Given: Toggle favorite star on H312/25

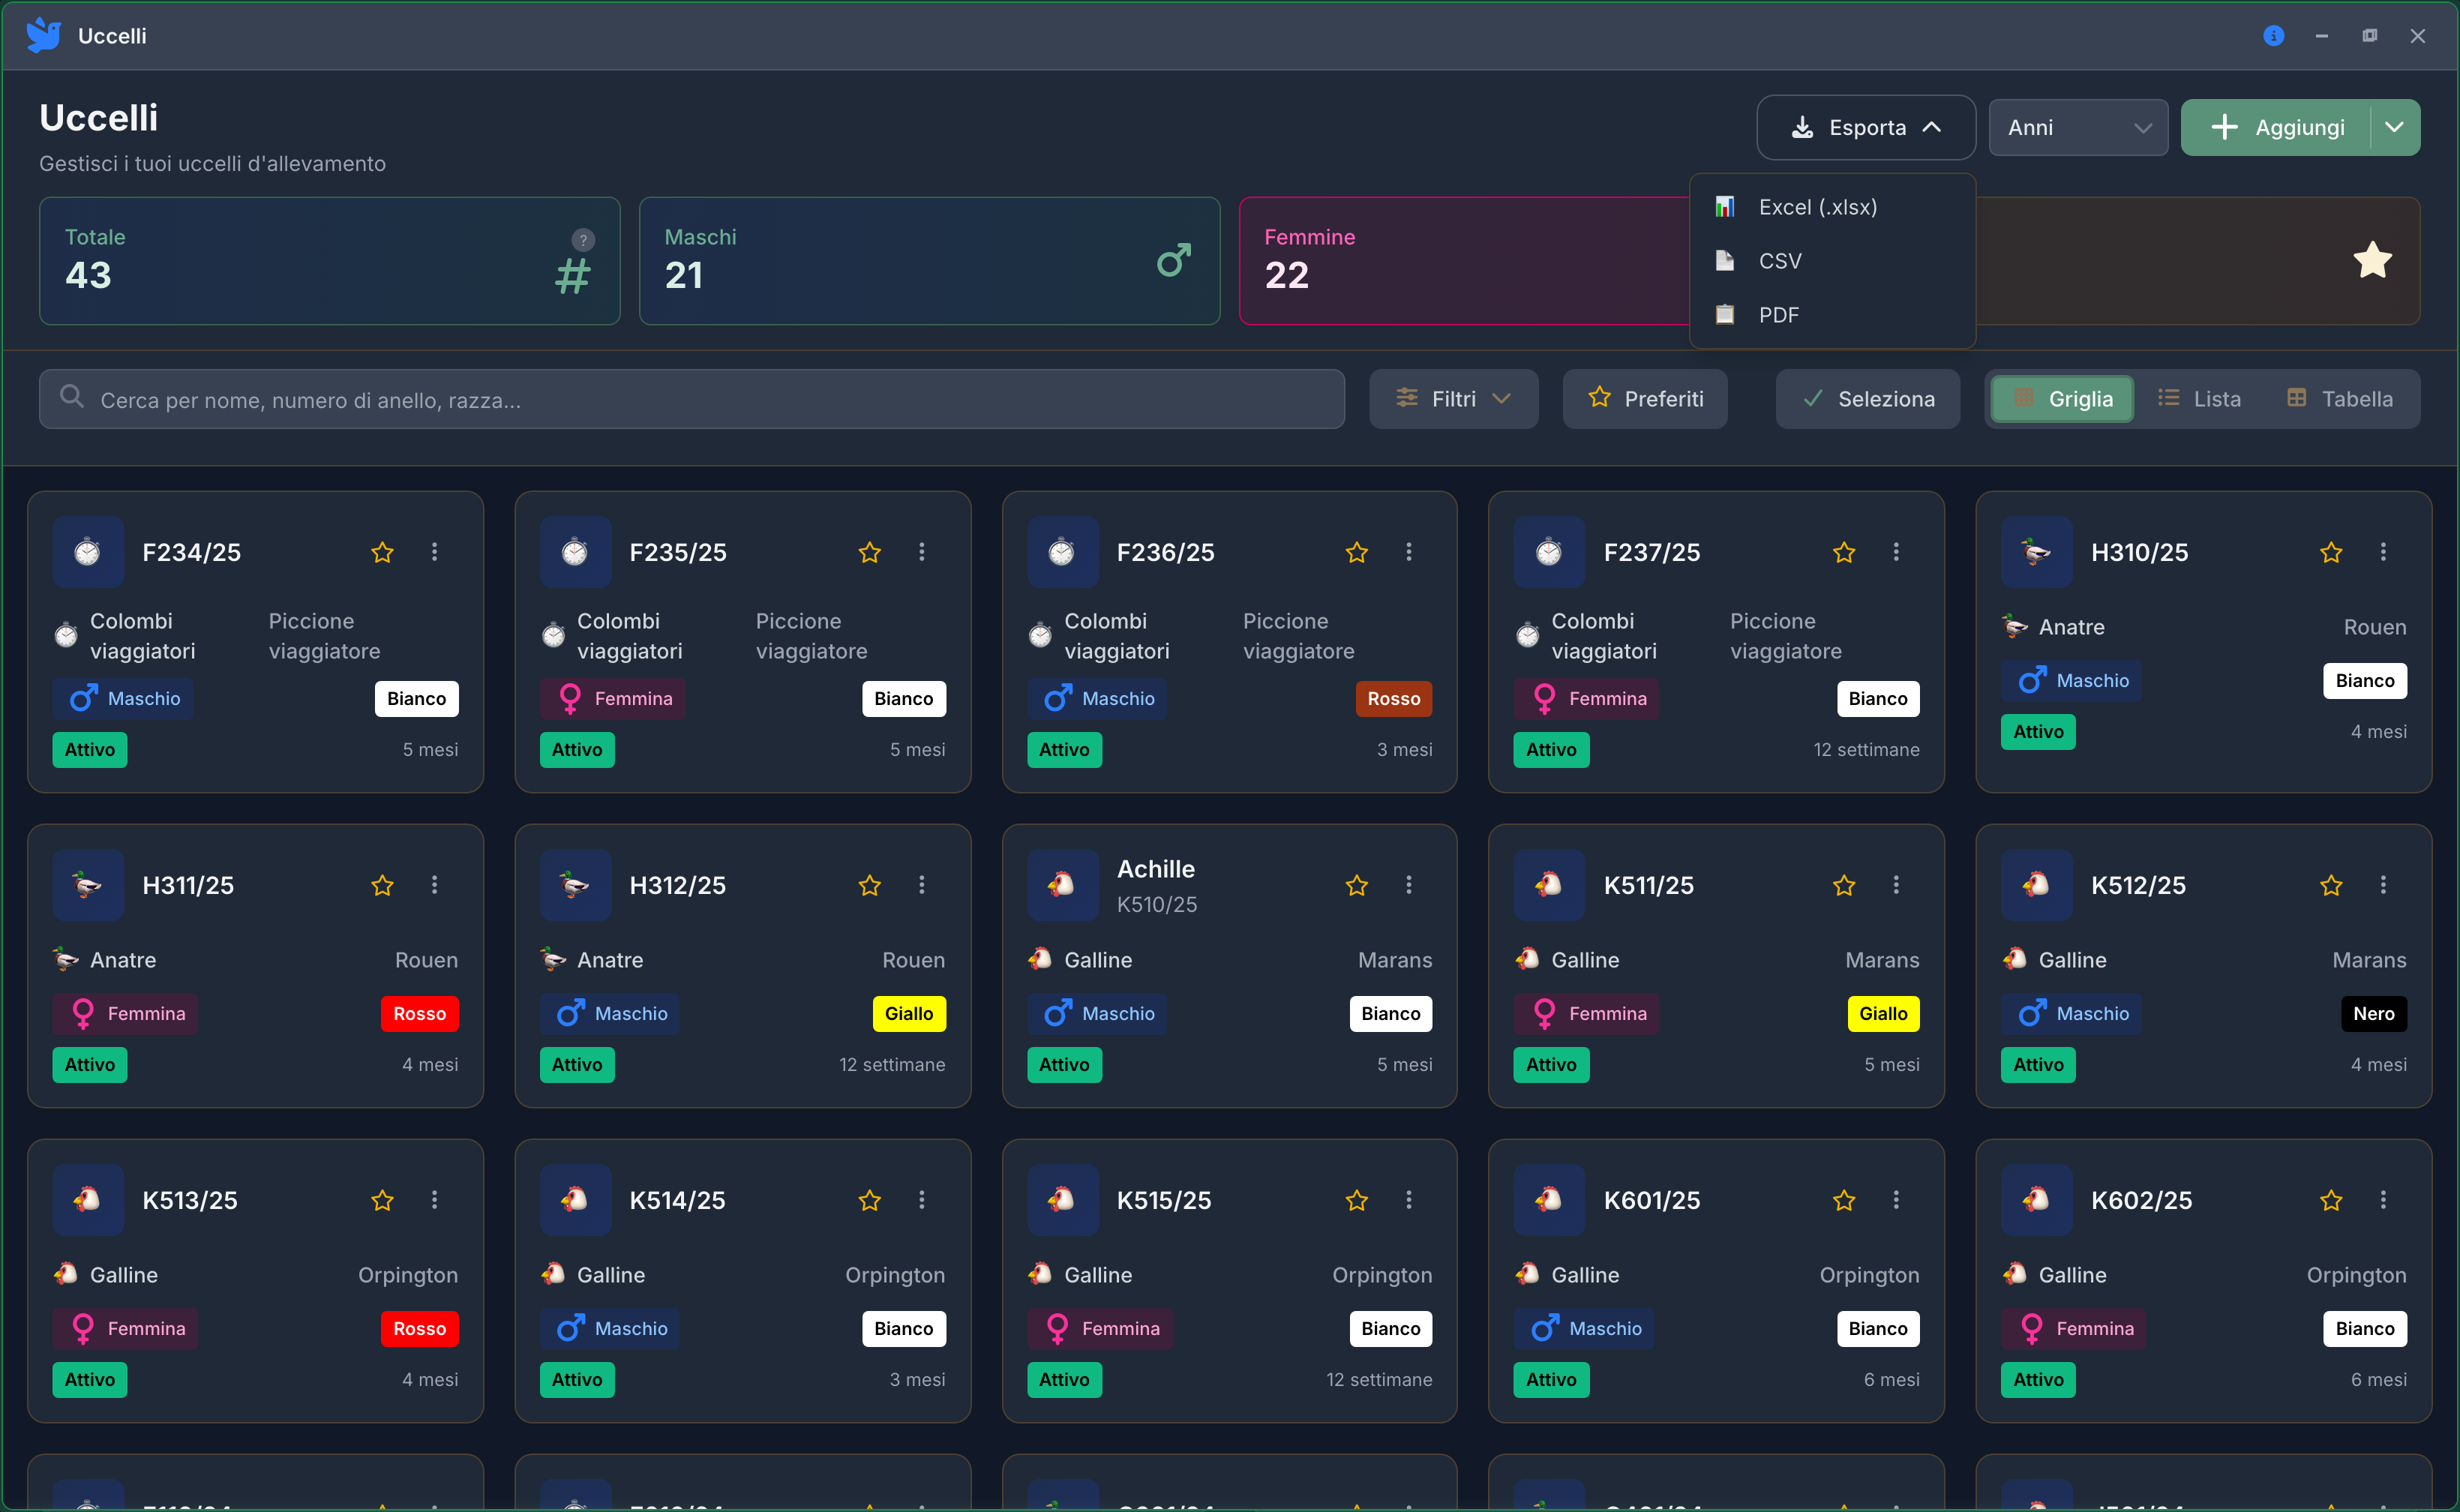Looking at the screenshot, I should click(x=869, y=885).
